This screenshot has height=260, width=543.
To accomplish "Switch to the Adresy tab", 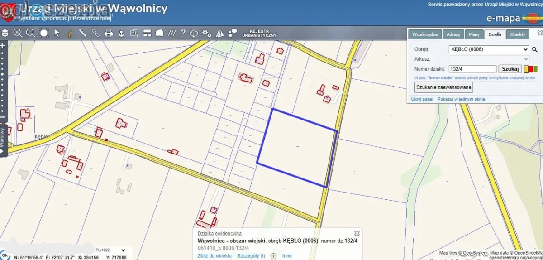I will [x=453, y=34].
